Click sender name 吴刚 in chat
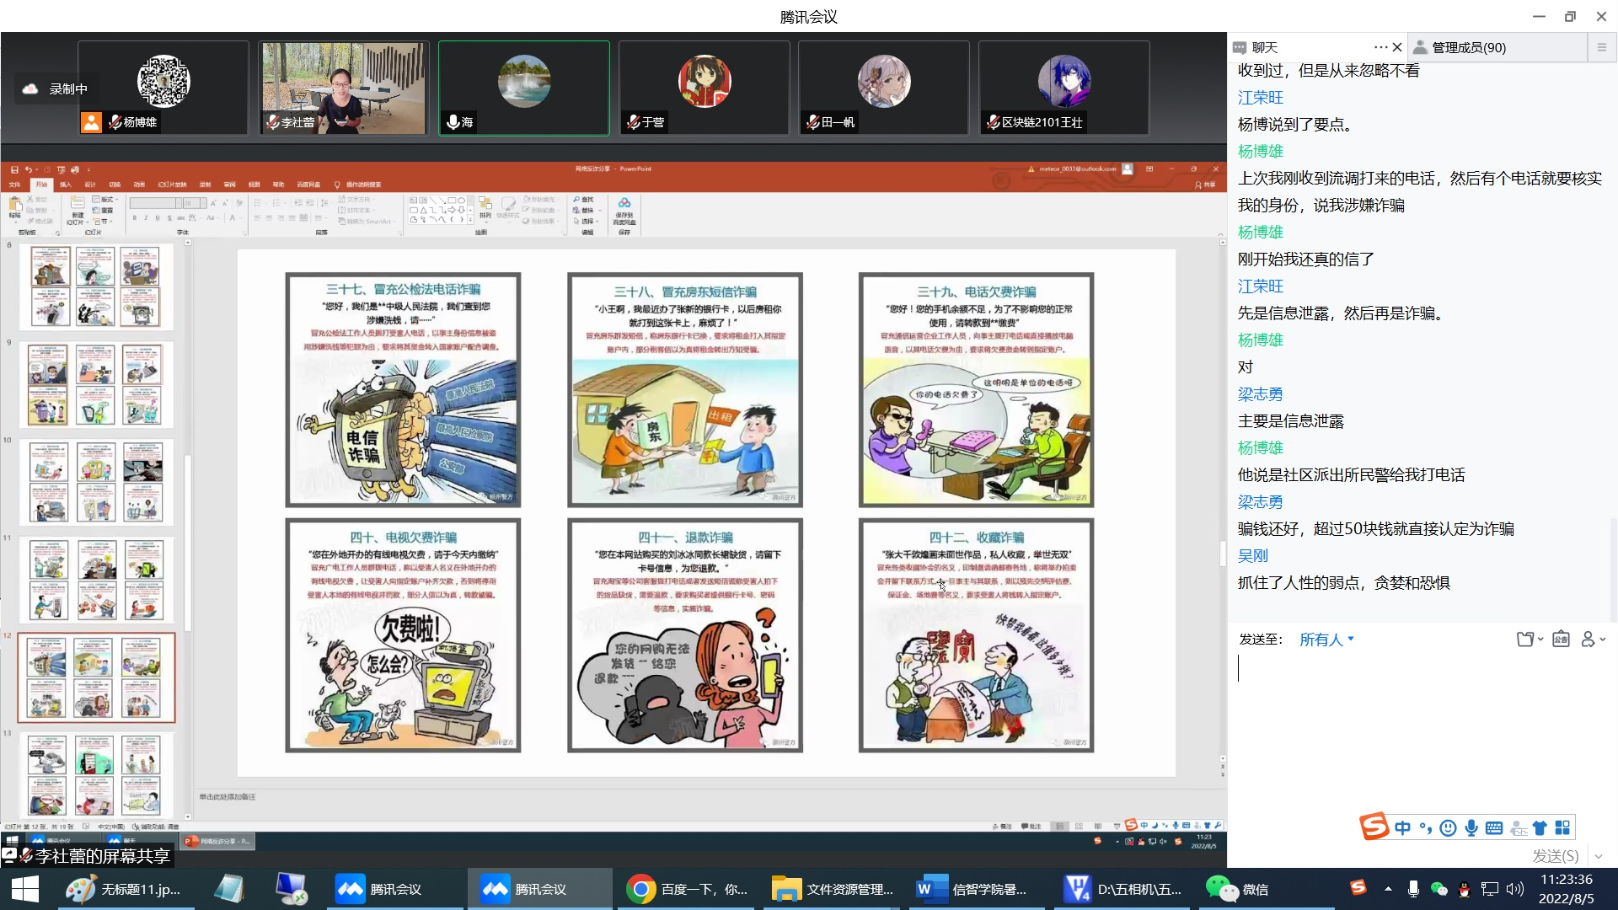This screenshot has width=1618, height=910. [1252, 556]
